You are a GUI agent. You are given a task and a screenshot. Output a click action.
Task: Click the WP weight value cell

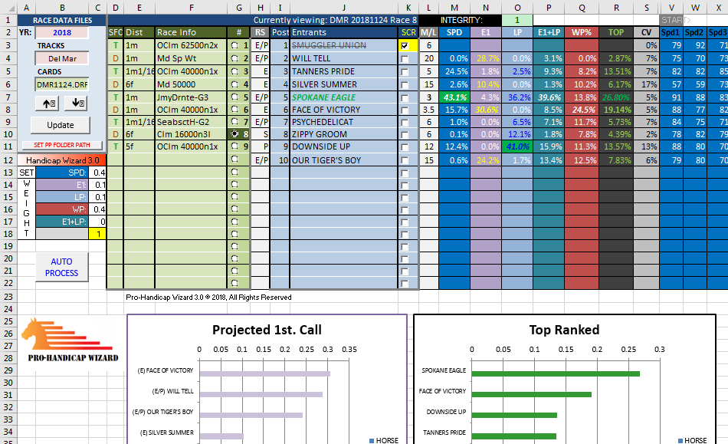click(97, 209)
